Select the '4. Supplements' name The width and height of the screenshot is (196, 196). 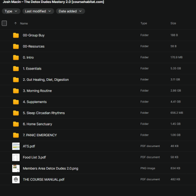click(x=35, y=102)
